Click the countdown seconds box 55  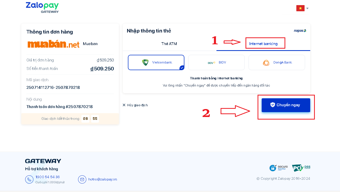coord(95,119)
